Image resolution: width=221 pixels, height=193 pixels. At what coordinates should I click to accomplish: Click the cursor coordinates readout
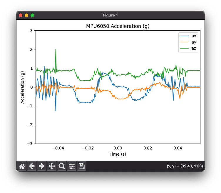(x=185, y=166)
